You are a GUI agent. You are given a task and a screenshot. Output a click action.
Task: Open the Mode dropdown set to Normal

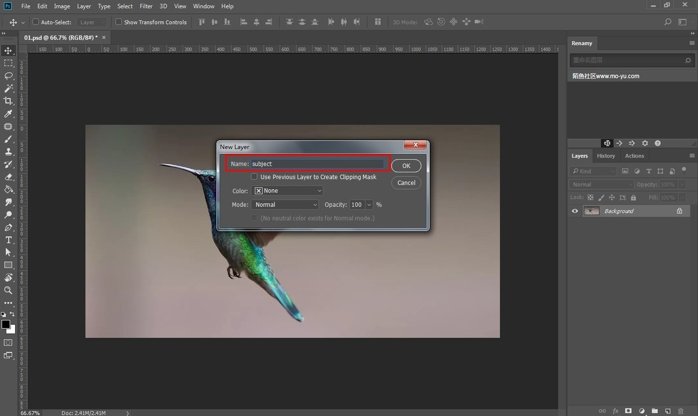[285, 205]
